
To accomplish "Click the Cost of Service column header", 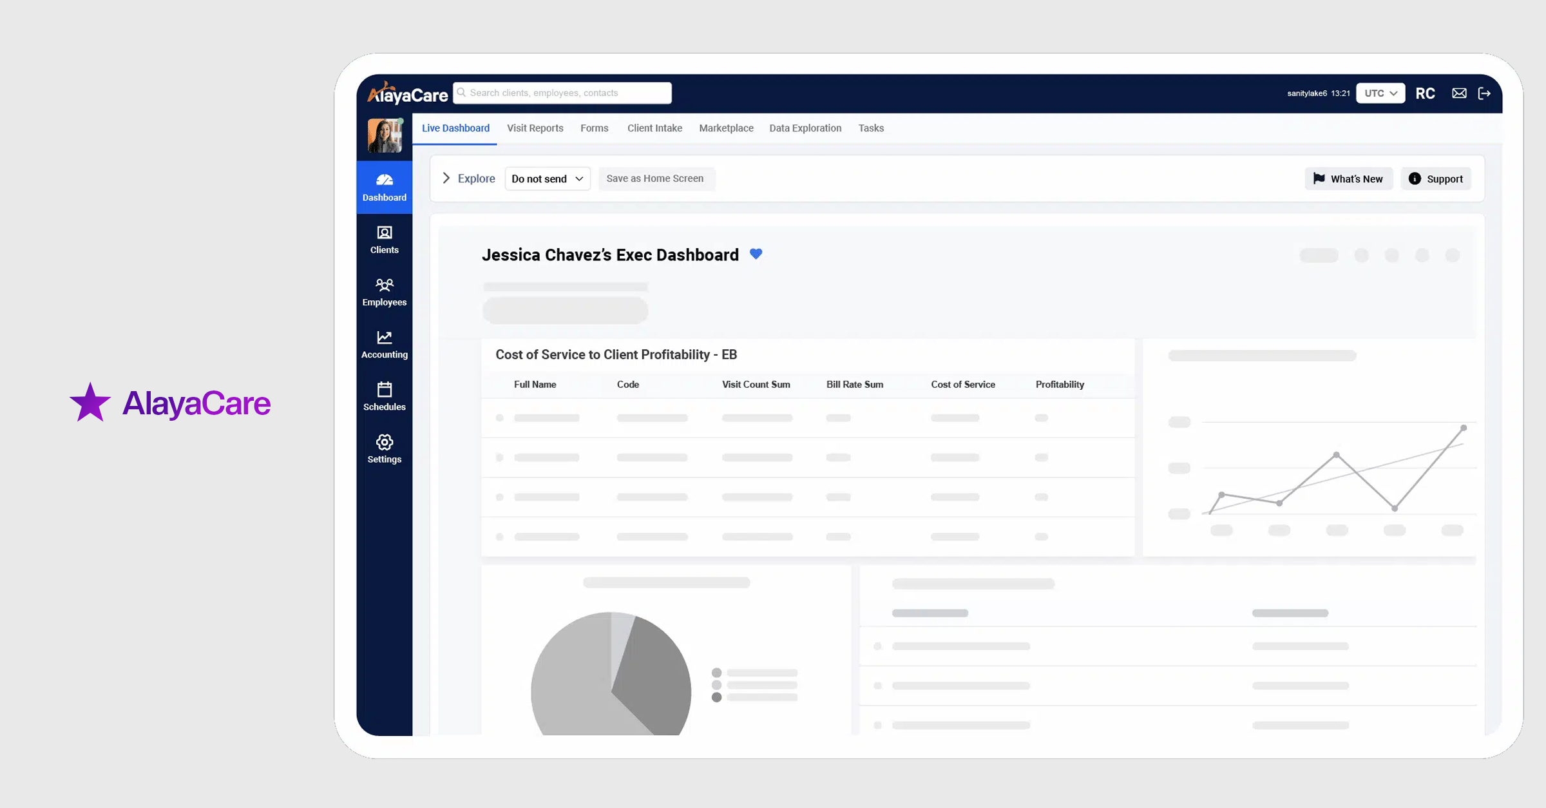I will click(962, 385).
